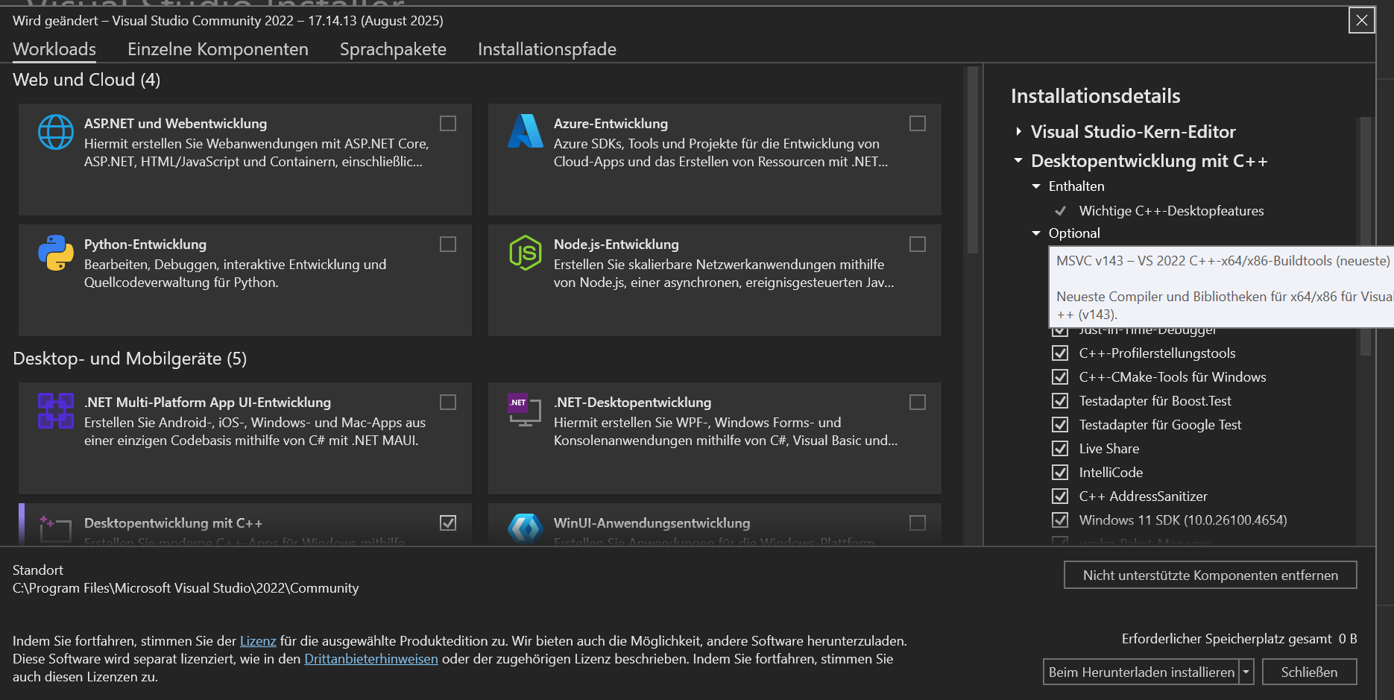Click the Installationsdetails scrollbar thumb

pos(1365,236)
